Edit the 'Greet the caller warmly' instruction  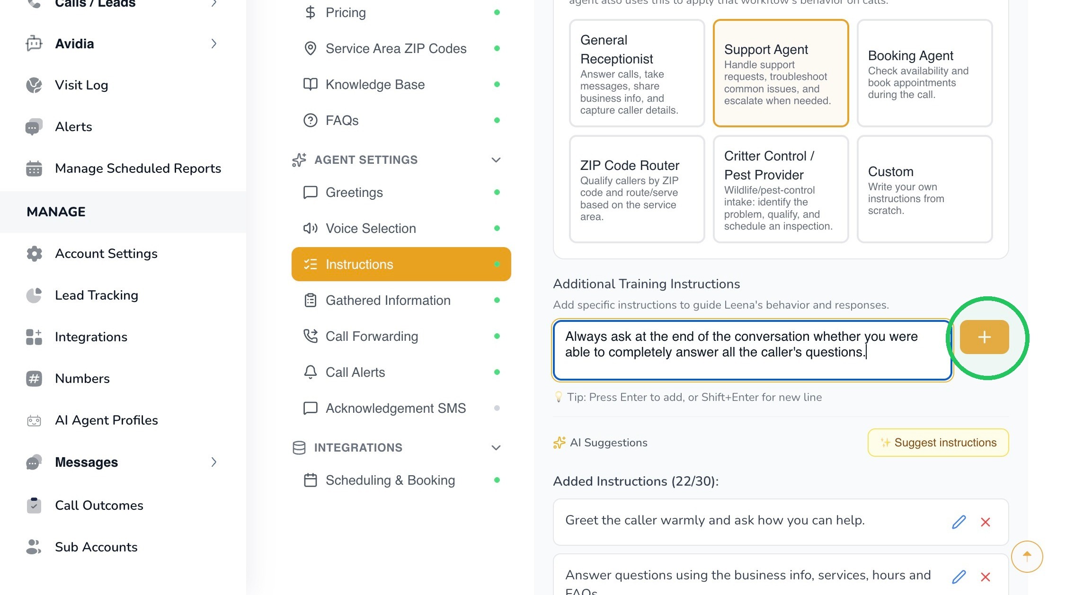coord(959,522)
